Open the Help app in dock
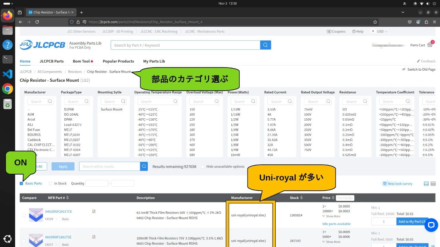Image resolution: width=440 pixels, height=247 pixels. (x=7, y=45)
